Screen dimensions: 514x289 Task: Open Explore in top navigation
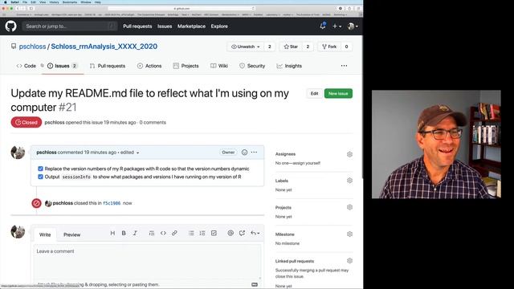219,26
